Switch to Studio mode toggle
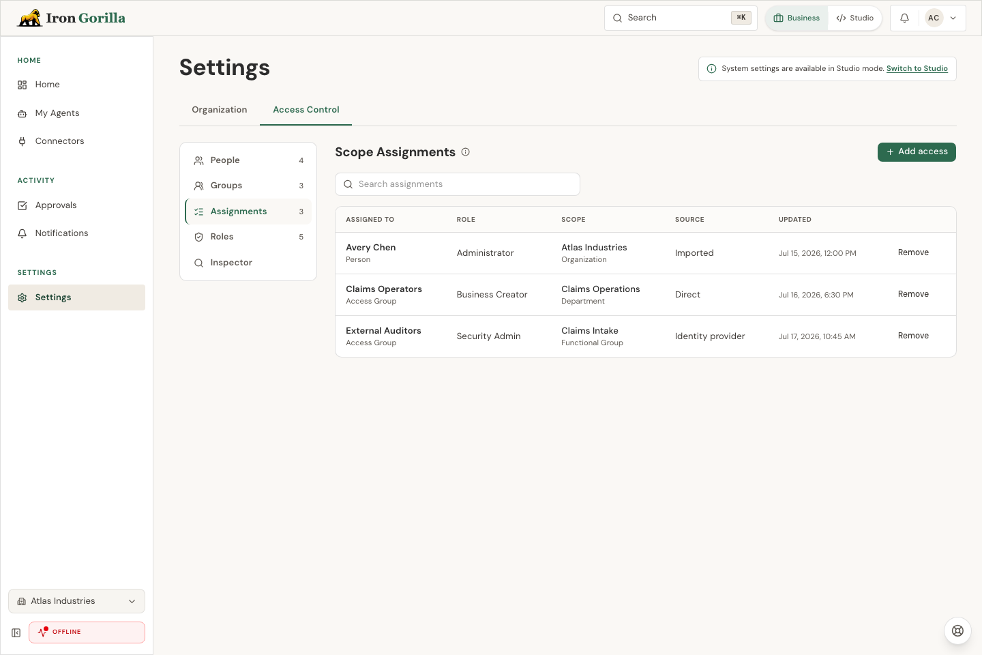Image resolution: width=982 pixels, height=655 pixels. click(x=854, y=18)
